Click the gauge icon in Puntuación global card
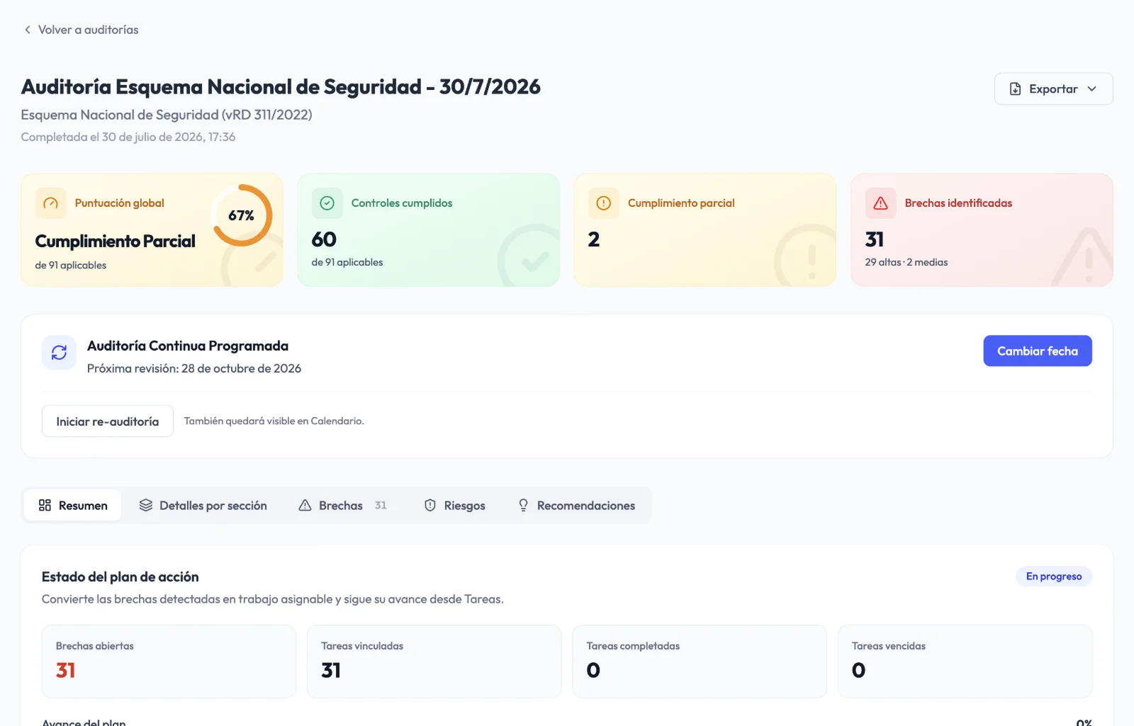Image resolution: width=1134 pixels, height=726 pixels. pos(50,203)
